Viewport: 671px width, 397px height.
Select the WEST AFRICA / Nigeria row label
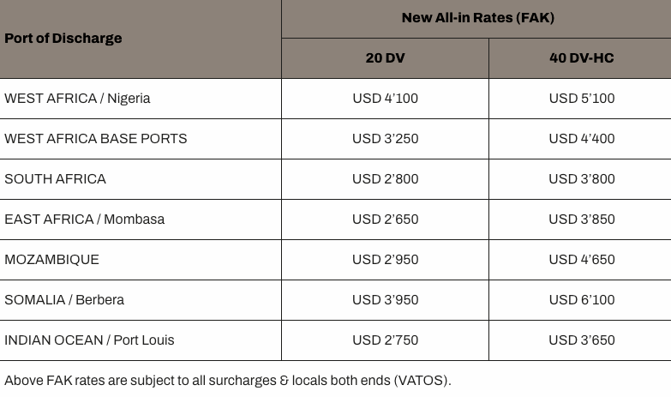point(77,99)
